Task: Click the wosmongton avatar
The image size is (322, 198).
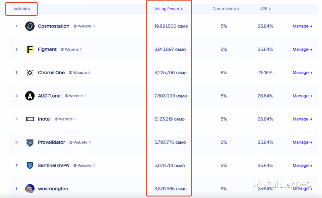Action: click(x=30, y=188)
